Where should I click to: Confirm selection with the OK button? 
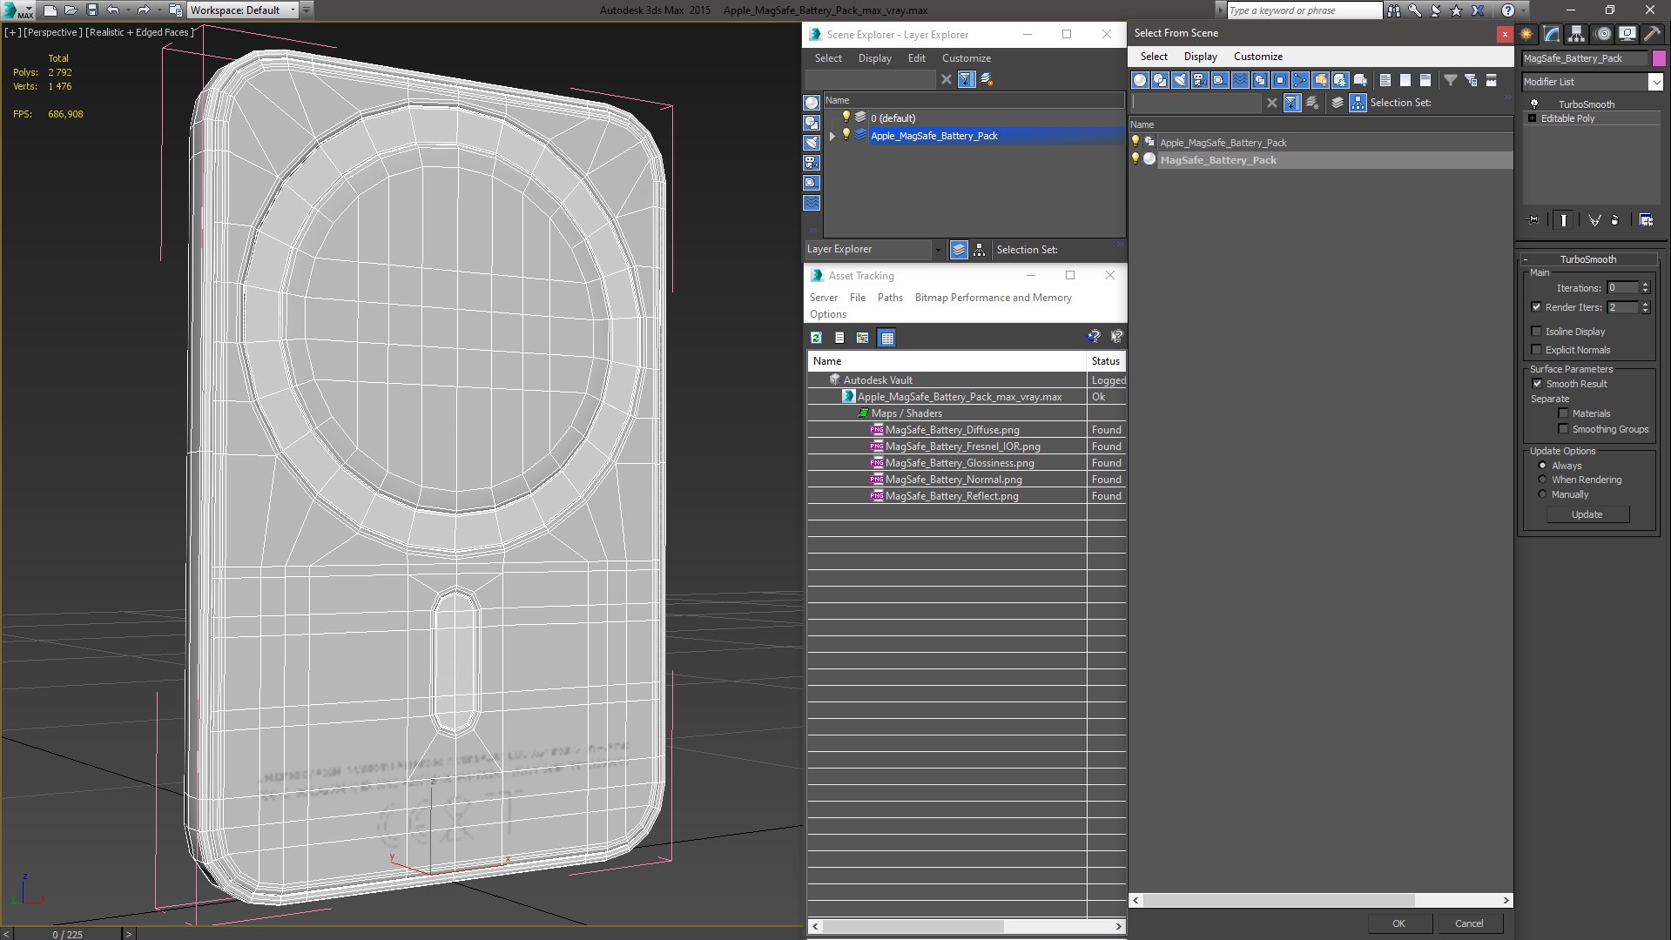coord(1398,923)
